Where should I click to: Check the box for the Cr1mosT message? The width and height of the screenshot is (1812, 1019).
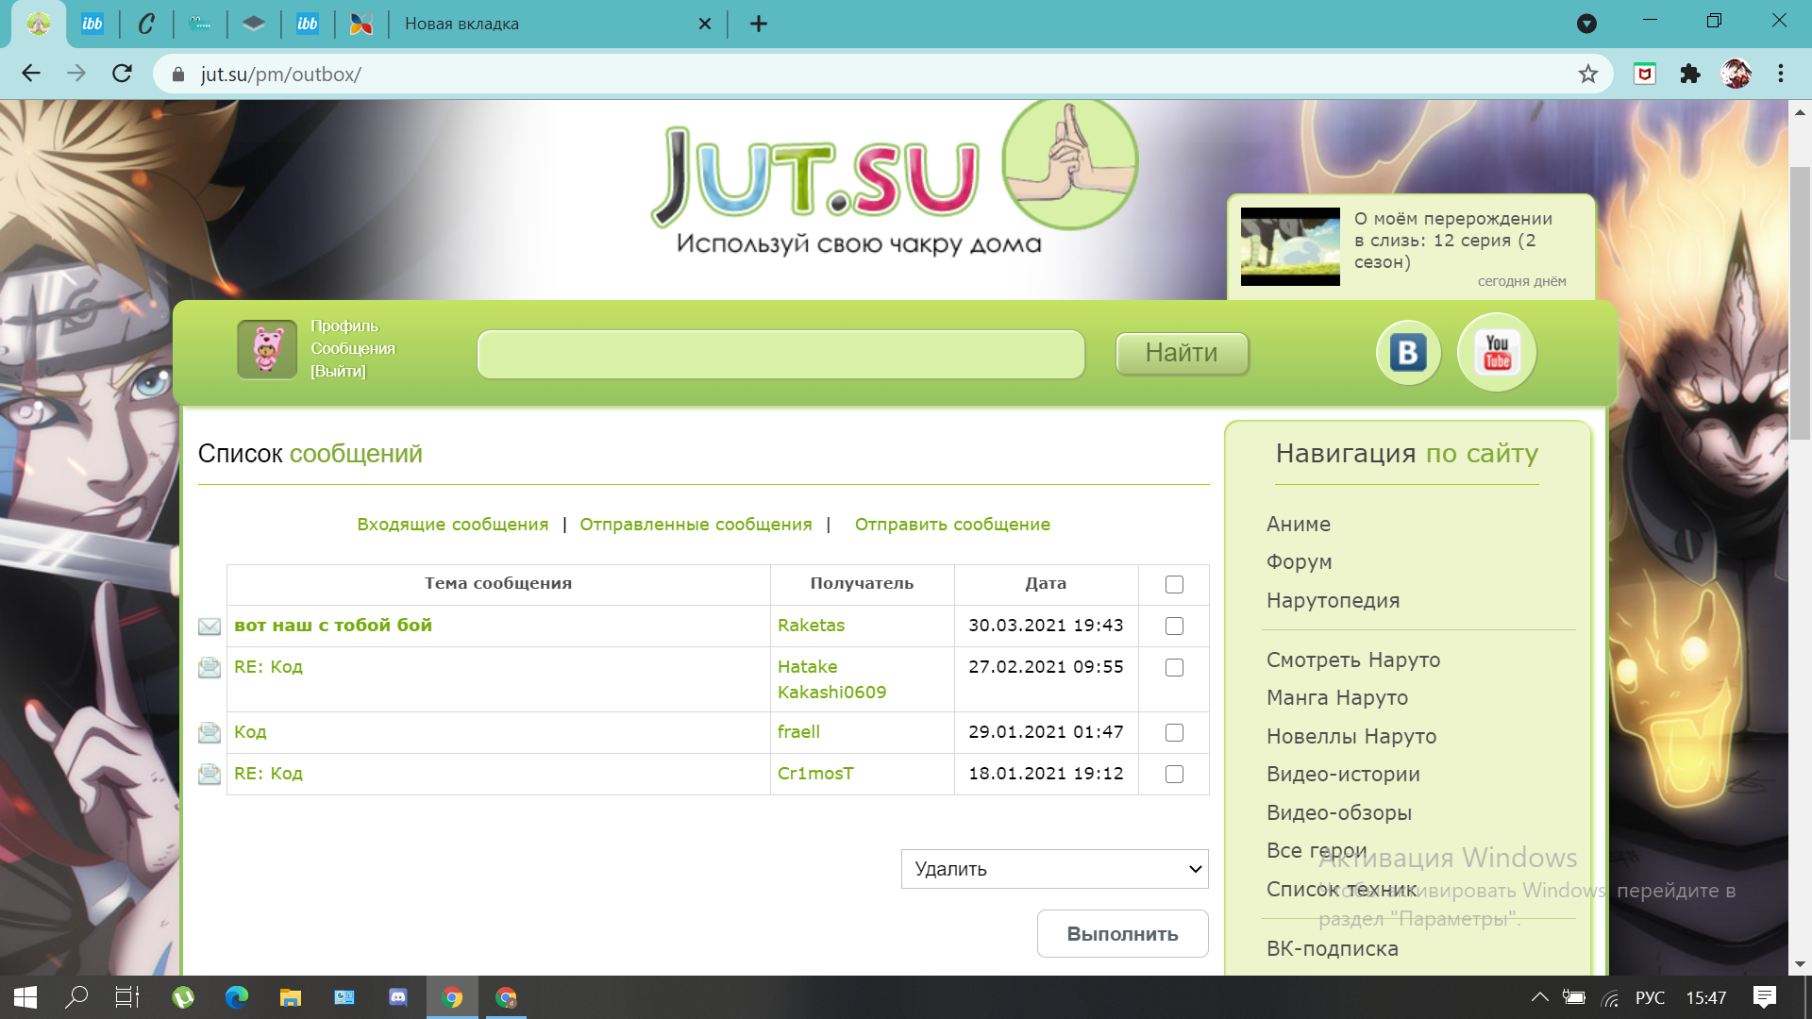point(1174,775)
